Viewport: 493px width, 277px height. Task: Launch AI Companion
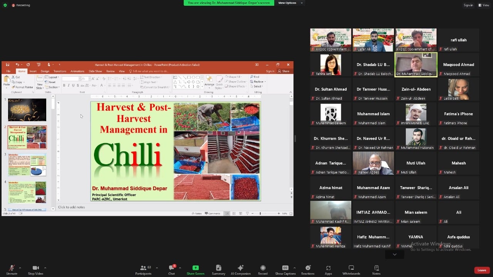(240, 269)
